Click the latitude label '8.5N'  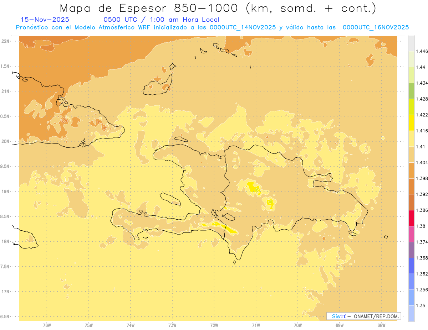(x=5, y=217)
